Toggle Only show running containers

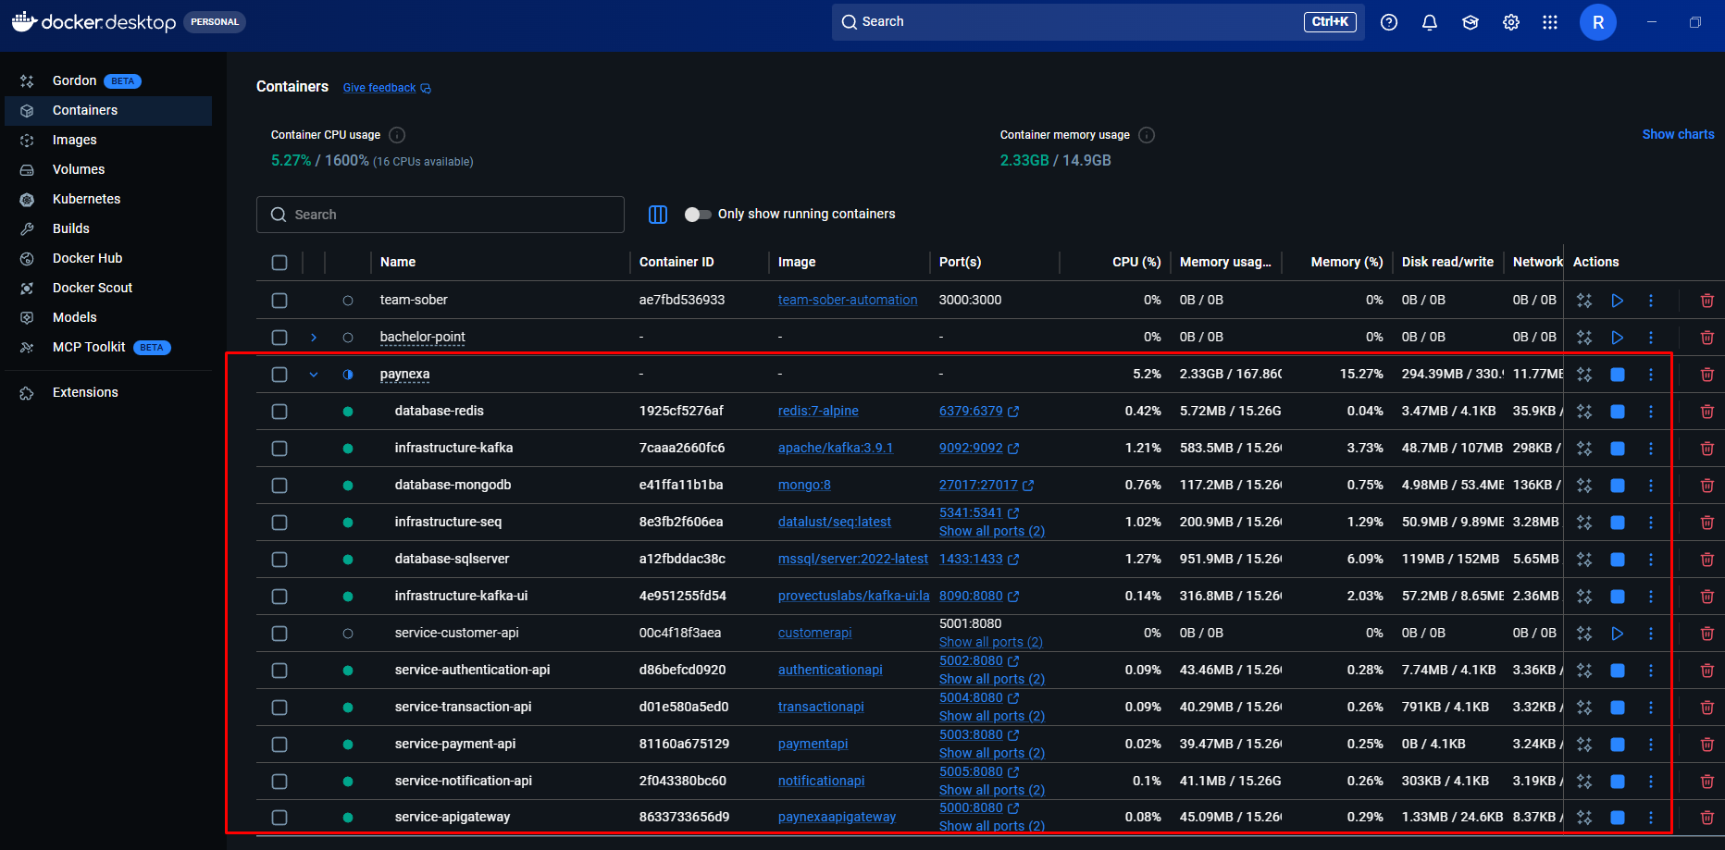click(697, 215)
